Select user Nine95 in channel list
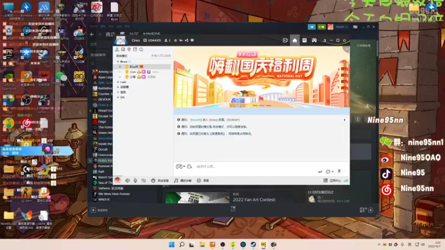The height and width of the screenshot is (250, 445). pyautogui.click(x=134, y=67)
